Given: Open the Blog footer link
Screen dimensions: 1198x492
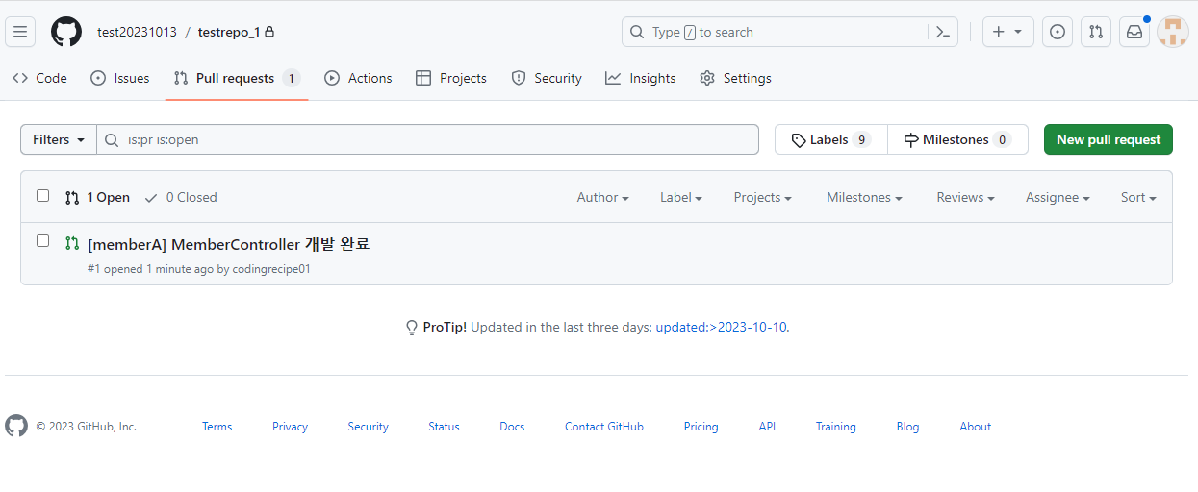Looking at the screenshot, I should point(907,427).
